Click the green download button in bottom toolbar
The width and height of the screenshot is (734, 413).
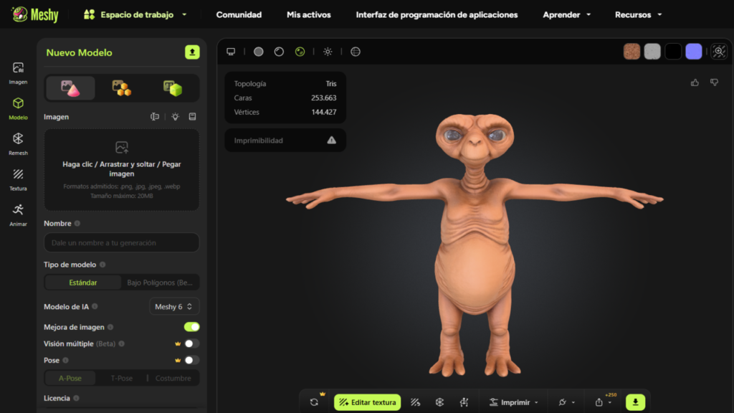635,402
